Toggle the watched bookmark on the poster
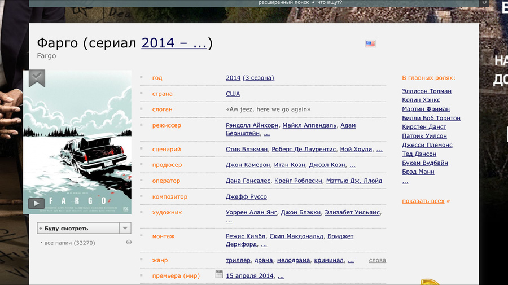Viewport: 508px width, 285px height. point(37,78)
